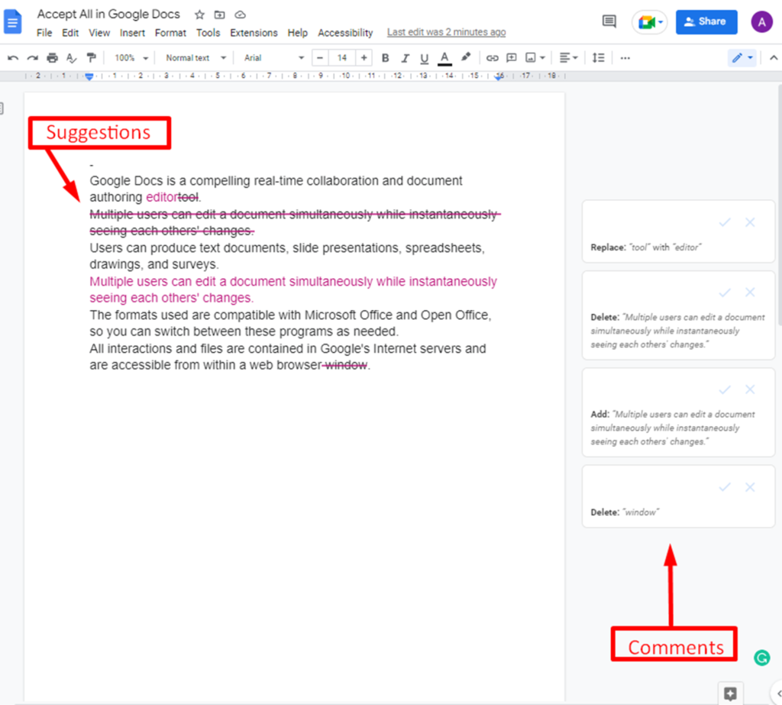The image size is (782, 705).
Task: Open the Extensions menu
Action: [254, 33]
